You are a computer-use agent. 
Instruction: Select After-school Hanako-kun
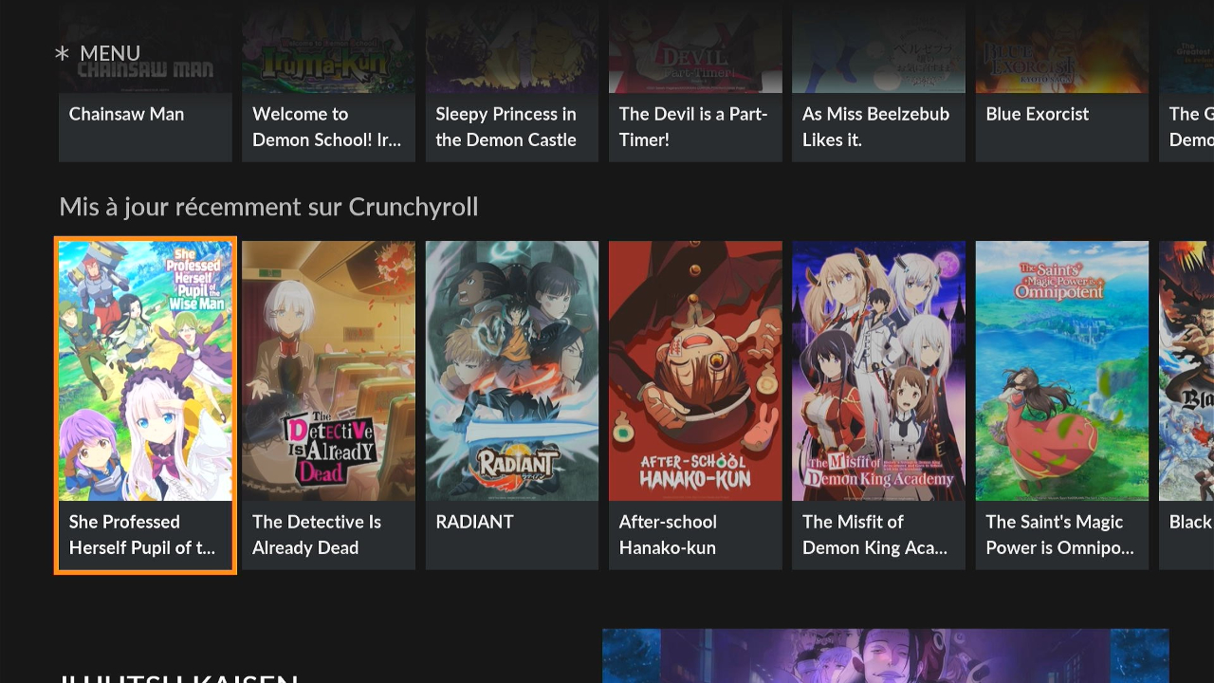[x=695, y=370]
